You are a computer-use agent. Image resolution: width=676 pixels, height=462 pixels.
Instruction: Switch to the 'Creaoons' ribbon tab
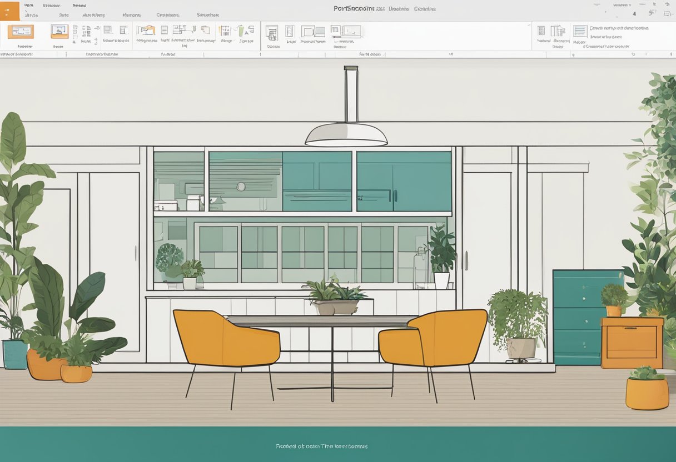coord(168,15)
